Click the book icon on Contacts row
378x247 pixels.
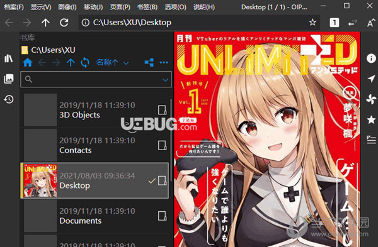click(162, 145)
